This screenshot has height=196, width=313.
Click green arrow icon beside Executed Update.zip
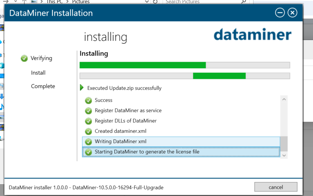(82, 88)
